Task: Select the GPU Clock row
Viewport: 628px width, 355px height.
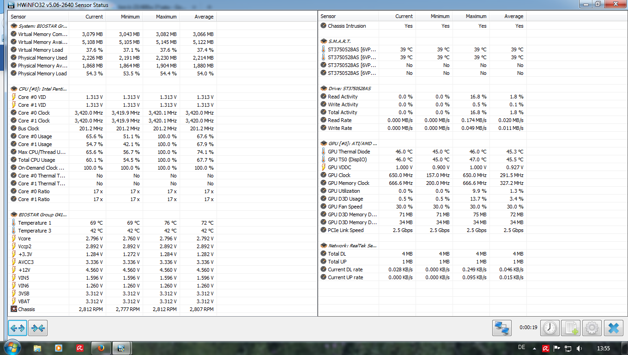Action: tap(422, 175)
